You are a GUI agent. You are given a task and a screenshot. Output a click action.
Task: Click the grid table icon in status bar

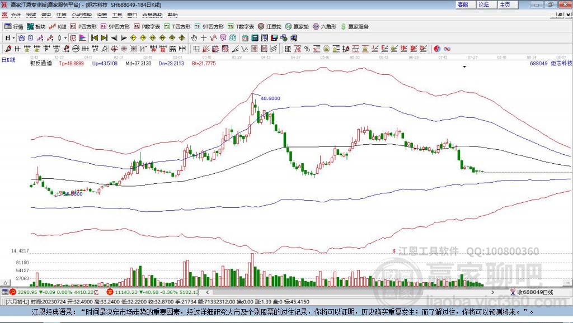(x=4, y=292)
